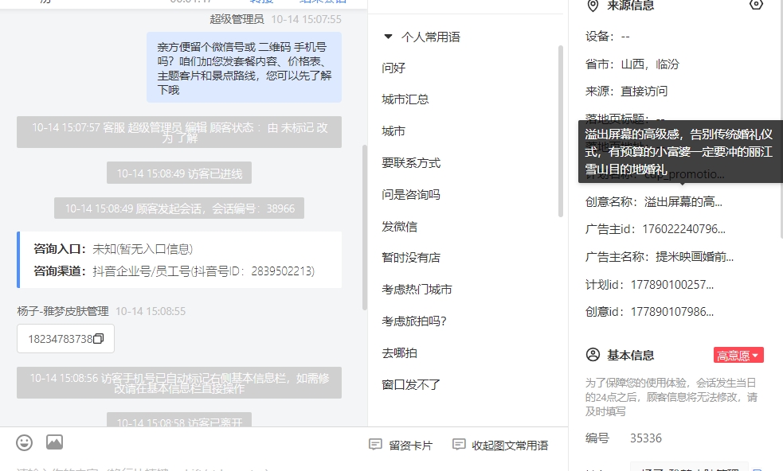Image resolution: width=783 pixels, height=471 pixels.
Task: Select the 窗口发不了 quick phrase
Action: point(411,385)
